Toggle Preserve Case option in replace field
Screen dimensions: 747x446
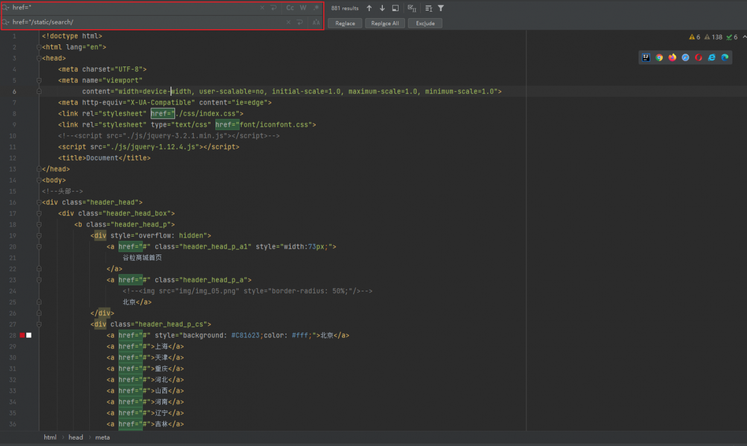316,22
